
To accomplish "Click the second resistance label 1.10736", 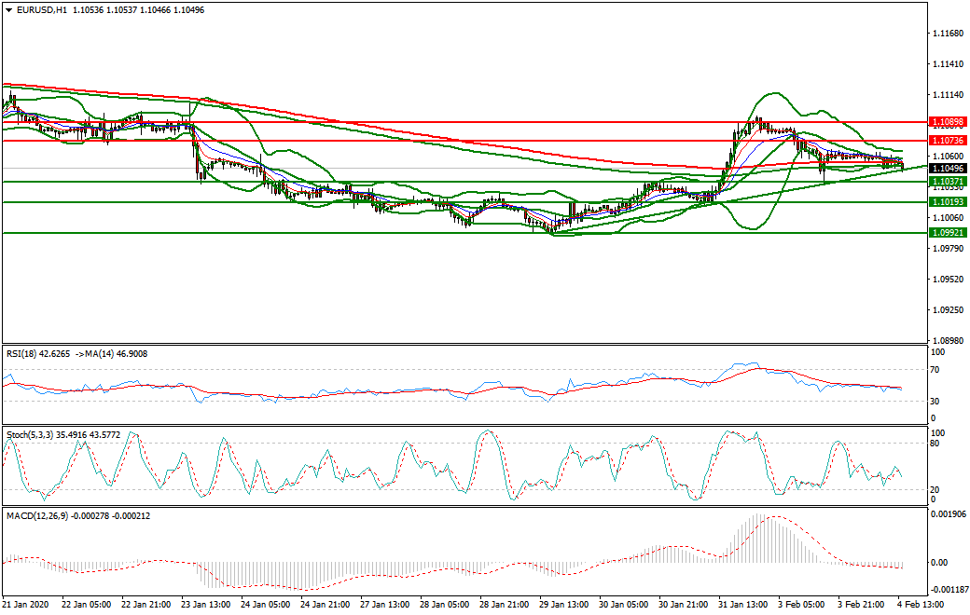I will point(946,138).
